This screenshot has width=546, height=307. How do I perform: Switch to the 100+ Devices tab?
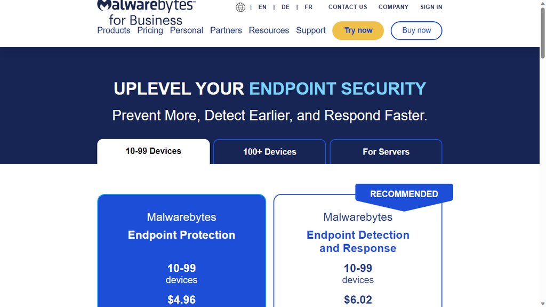tap(269, 152)
